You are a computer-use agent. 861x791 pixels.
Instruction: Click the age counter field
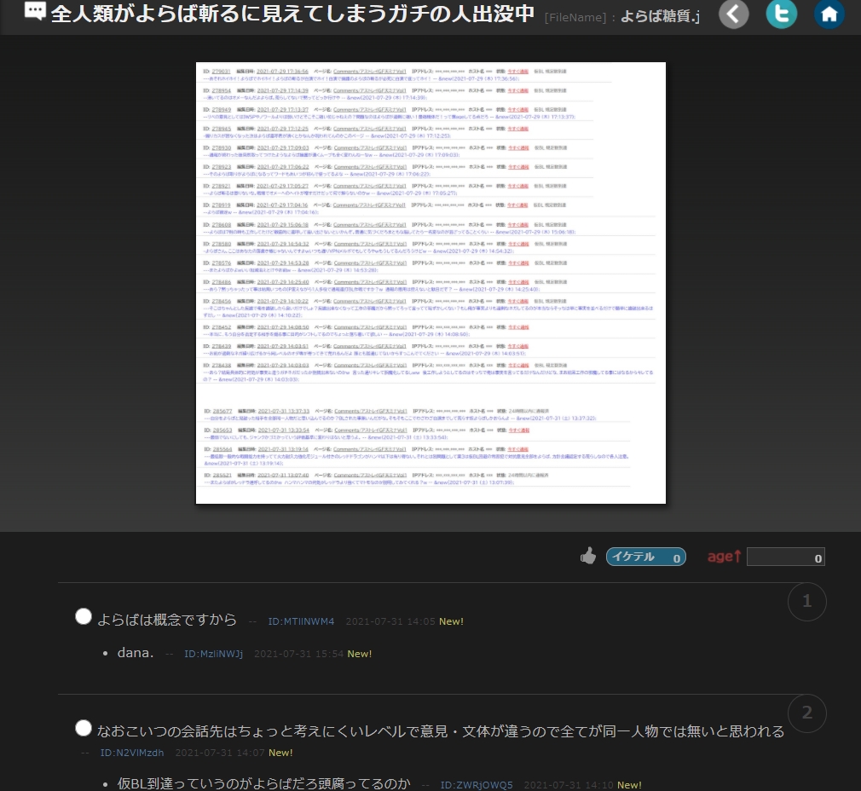[x=785, y=557]
